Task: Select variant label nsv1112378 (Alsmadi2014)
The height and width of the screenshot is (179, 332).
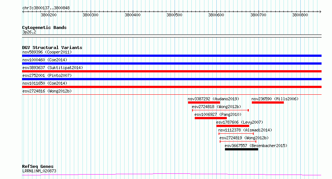Action: tap(245, 130)
